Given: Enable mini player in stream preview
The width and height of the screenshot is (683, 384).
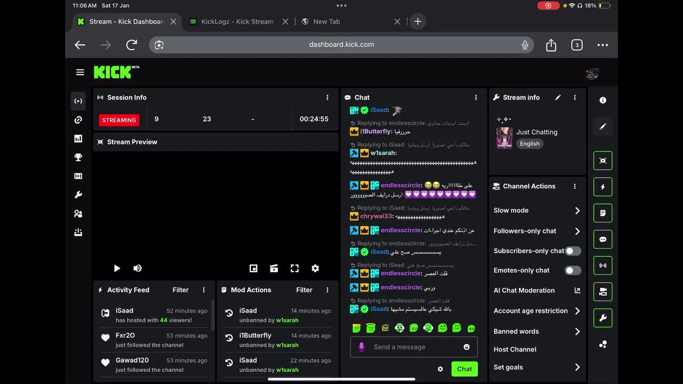Looking at the screenshot, I should [x=253, y=268].
